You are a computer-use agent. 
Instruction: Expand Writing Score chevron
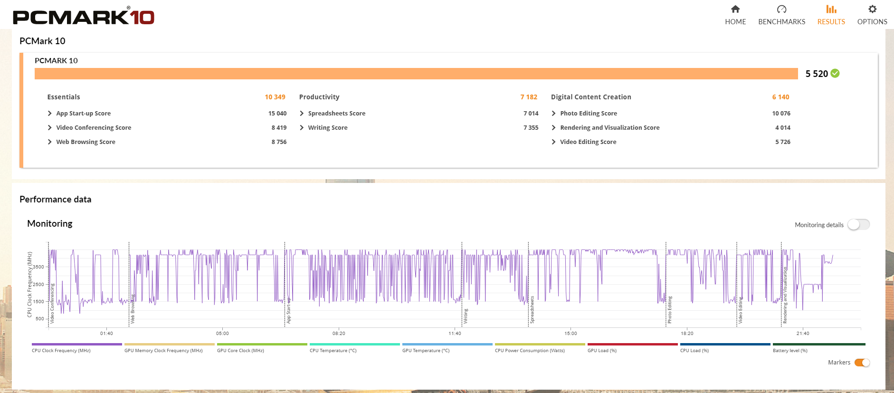pyautogui.click(x=302, y=127)
